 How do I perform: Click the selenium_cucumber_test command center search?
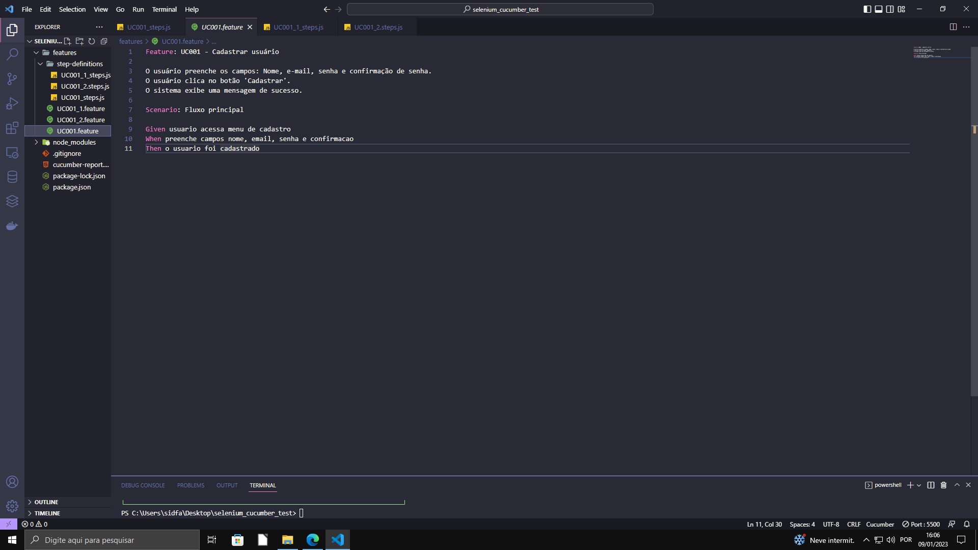click(x=500, y=9)
